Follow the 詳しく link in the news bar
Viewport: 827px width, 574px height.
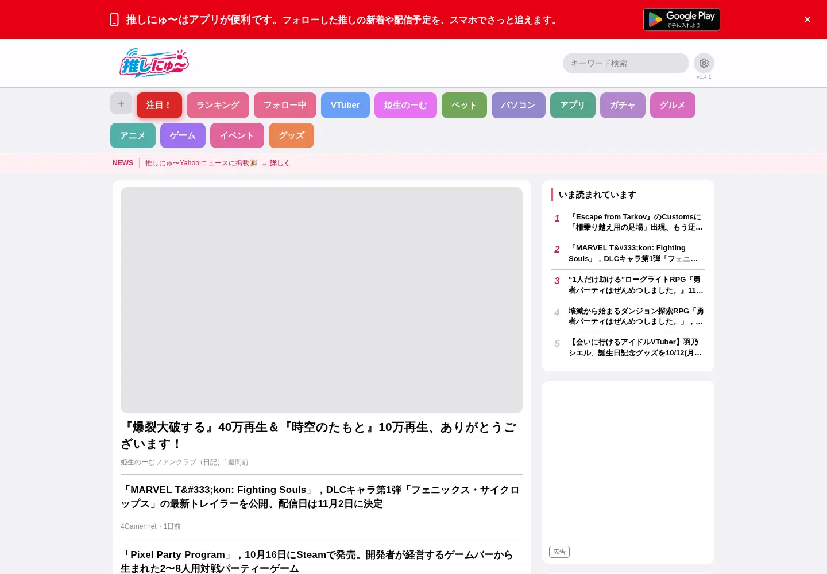point(276,163)
